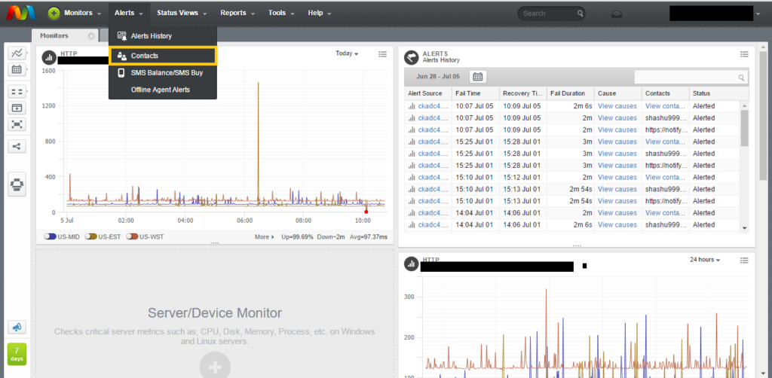
Task: Close the Monitors tab
Action: pyautogui.click(x=91, y=36)
